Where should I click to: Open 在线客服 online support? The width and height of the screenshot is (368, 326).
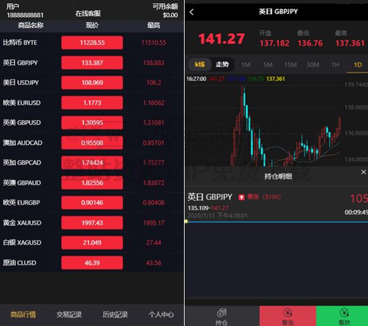point(88,13)
